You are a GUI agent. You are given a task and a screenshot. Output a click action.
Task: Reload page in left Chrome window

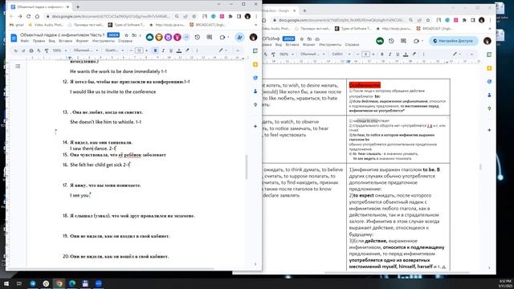pyautogui.click(x=29, y=16)
